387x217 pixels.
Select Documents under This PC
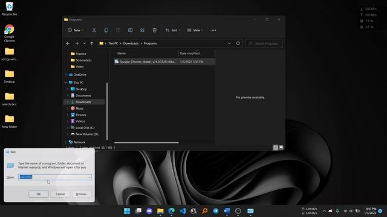(83, 95)
